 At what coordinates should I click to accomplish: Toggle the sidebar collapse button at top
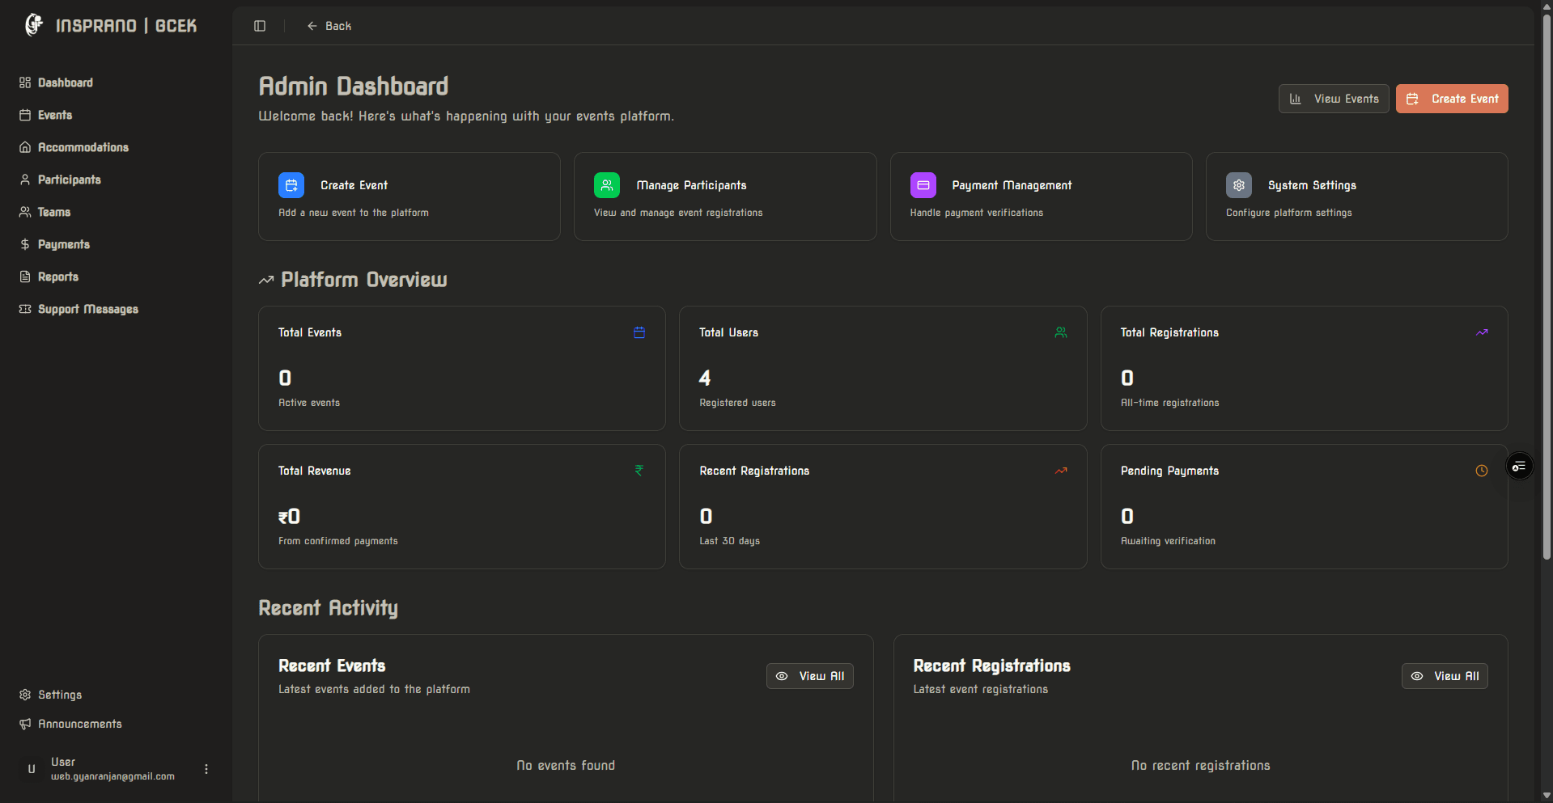[259, 26]
